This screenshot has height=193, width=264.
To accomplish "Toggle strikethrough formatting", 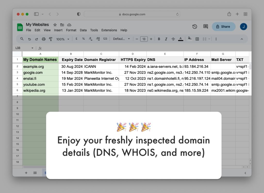I will (173, 39).
